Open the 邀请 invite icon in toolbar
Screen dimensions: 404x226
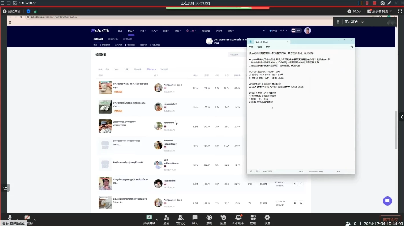(166, 218)
